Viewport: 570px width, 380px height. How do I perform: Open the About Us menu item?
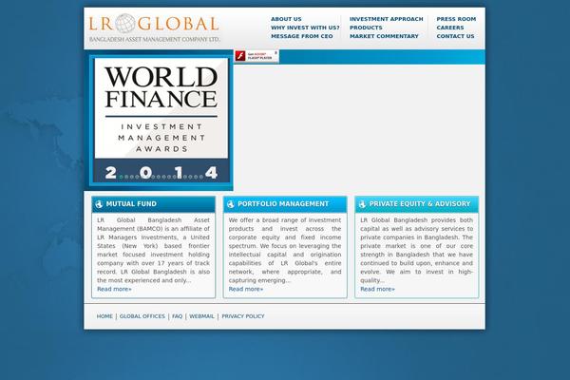pos(286,19)
